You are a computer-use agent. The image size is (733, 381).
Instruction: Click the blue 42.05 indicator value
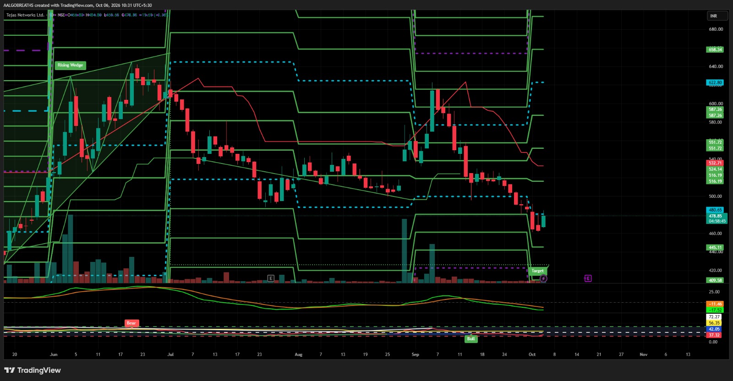coord(714,329)
